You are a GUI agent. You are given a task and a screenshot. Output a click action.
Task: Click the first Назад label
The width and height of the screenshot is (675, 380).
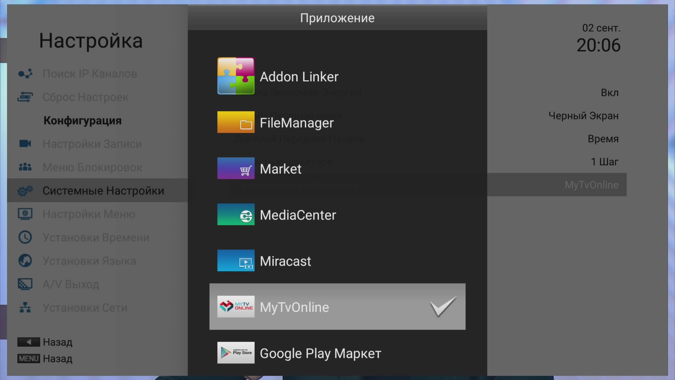58,342
